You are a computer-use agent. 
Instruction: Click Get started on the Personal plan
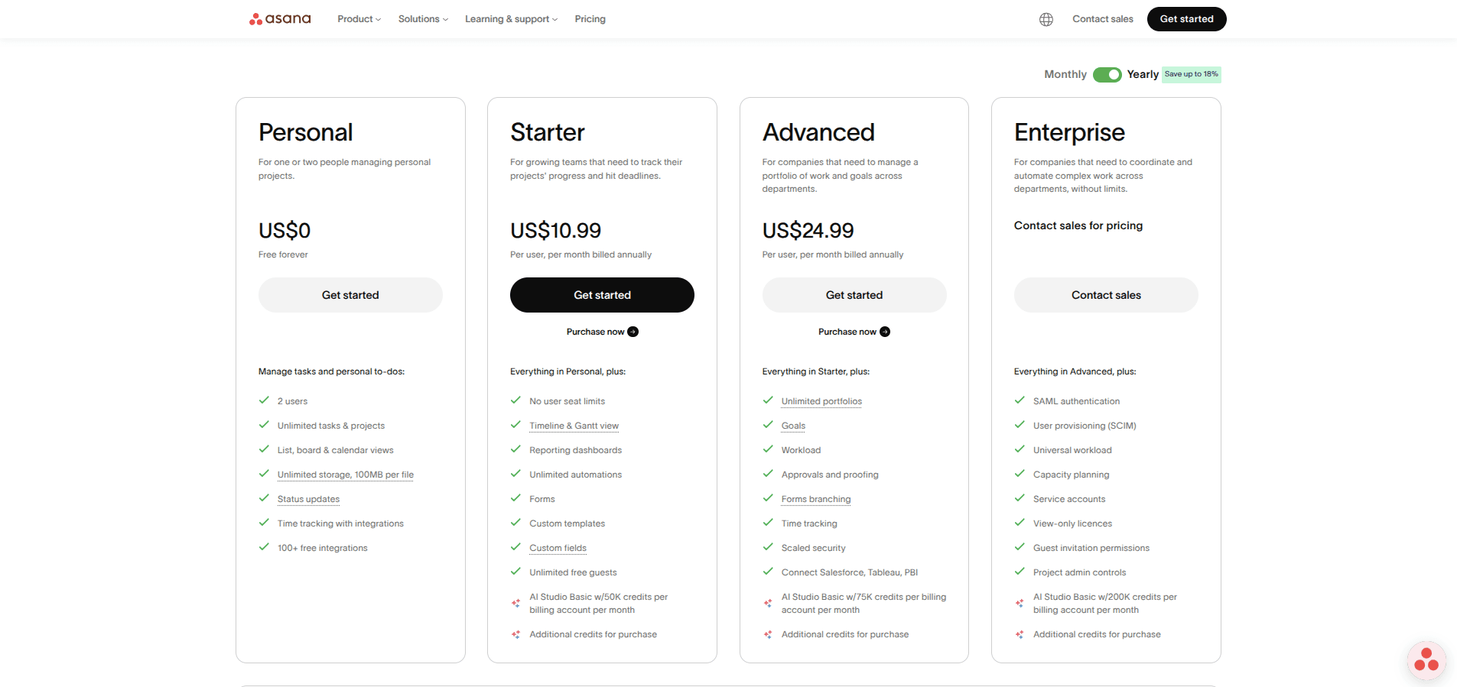click(x=350, y=295)
